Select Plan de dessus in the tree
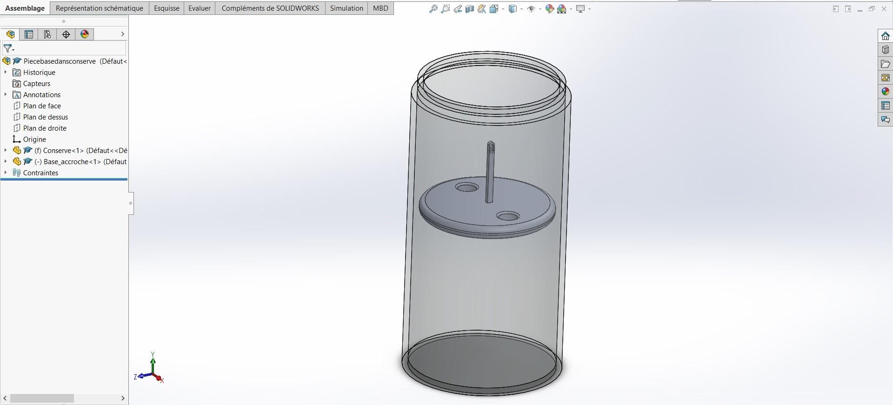 [x=46, y=117]
